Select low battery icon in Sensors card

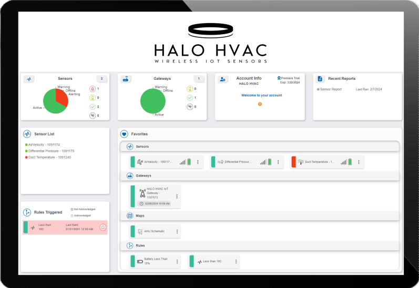click(93, 98)
